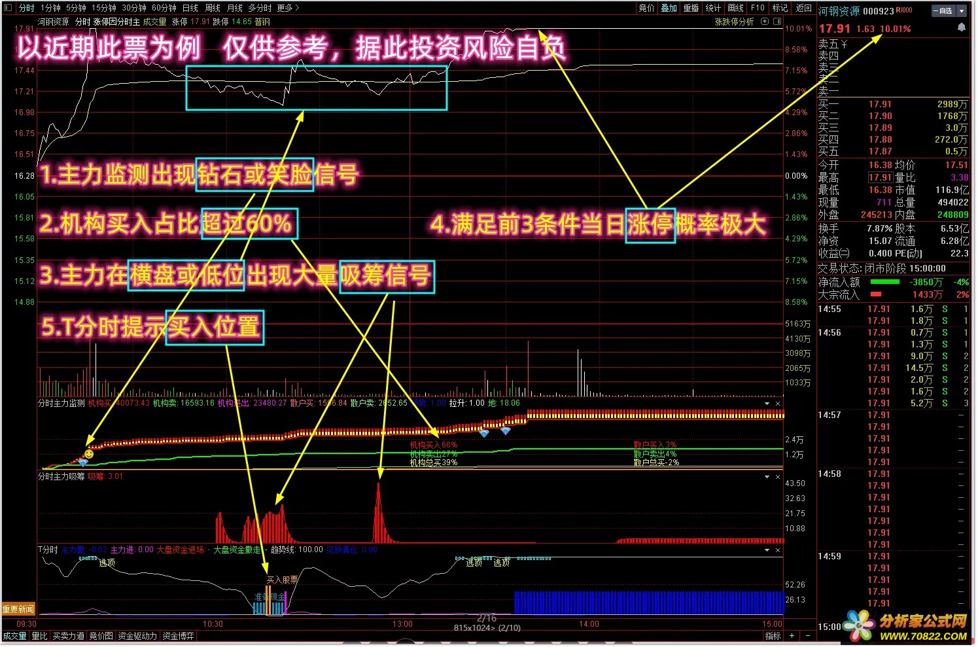978x647 pixels.
Task: Switch to the 15分钟 chart
Action: [103, 8]
